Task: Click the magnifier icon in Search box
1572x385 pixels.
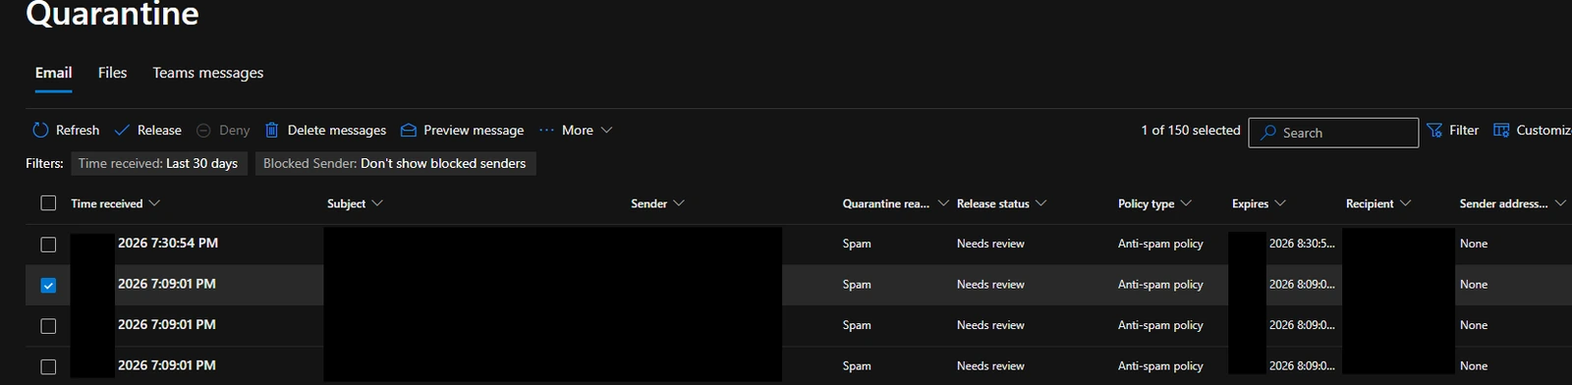Action: pos(1268,133)
